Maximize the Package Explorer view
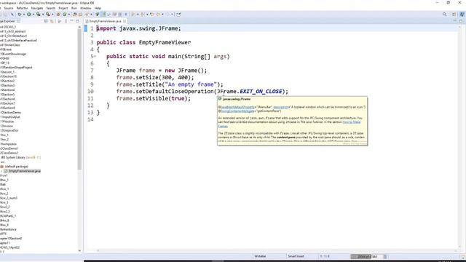The image size is (466, 262). pos(77,21)
